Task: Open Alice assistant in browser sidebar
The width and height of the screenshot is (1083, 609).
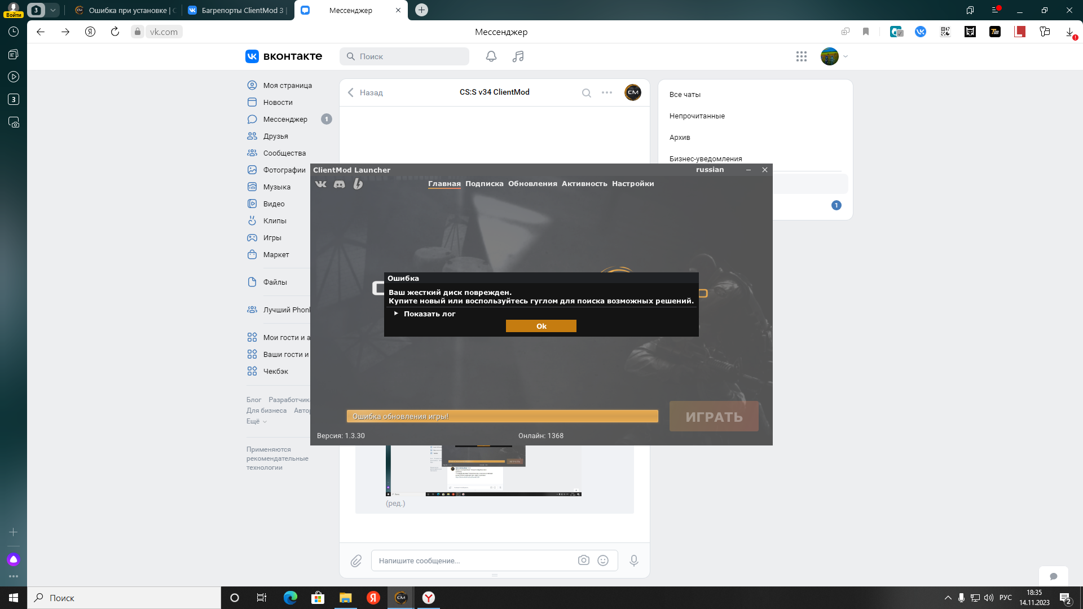Action: (14, 559)
